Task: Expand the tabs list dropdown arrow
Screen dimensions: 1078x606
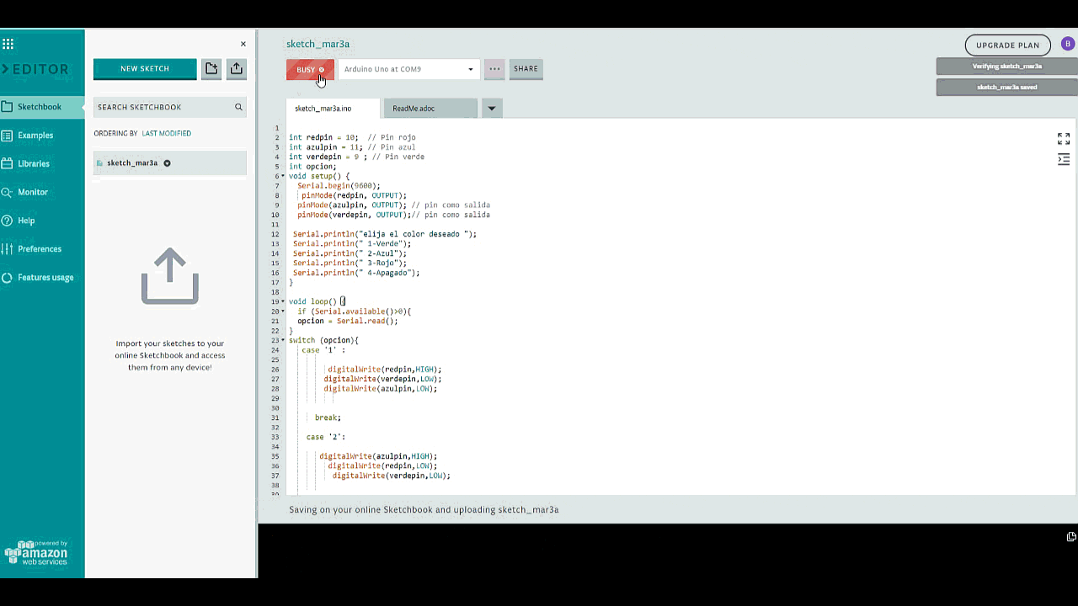Action: coord(492,109)
